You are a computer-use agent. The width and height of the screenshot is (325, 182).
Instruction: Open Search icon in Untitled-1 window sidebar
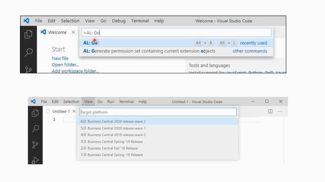pyautogui.click(x=35, y=128)
